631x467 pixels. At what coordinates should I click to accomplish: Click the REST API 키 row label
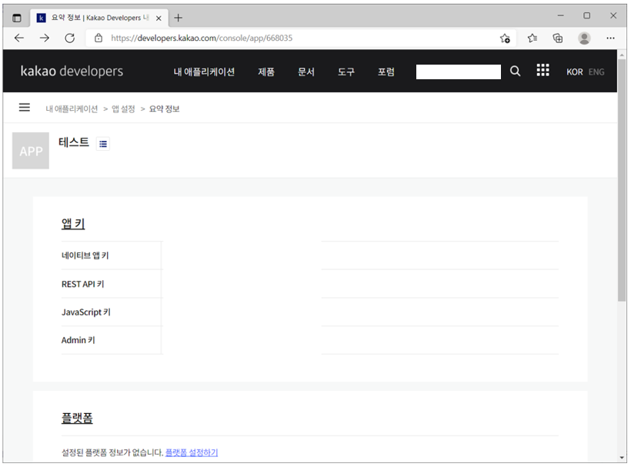[82, 284]
